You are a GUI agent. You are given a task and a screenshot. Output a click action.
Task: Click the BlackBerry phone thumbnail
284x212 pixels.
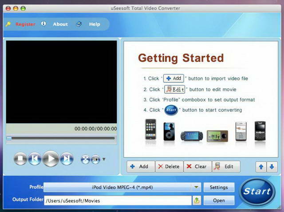coord(260,131)
